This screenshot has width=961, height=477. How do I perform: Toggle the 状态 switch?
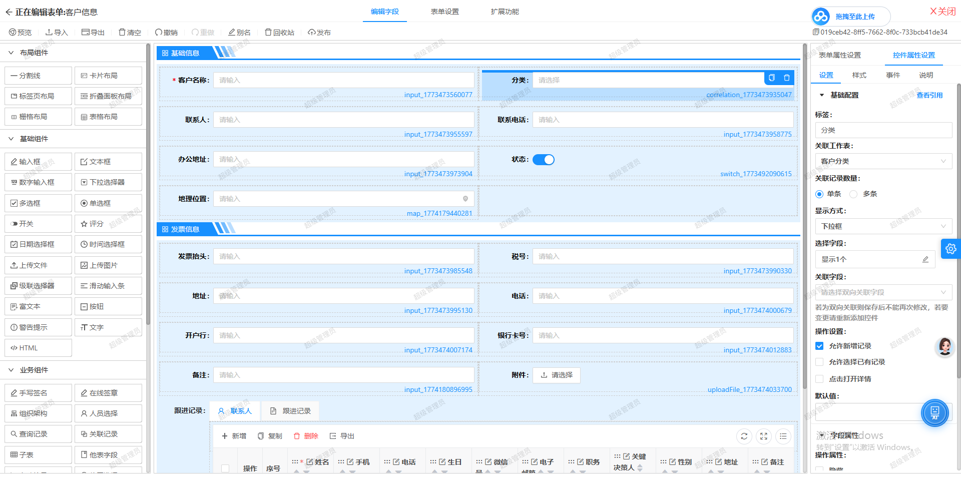(x=544, y=160)
